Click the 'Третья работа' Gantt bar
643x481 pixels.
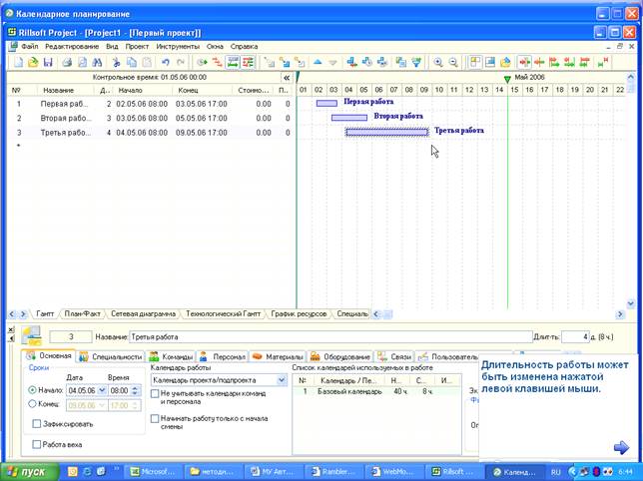click(x=386, y=132)
